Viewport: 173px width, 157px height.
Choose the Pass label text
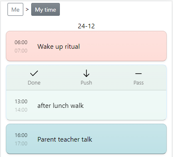point(138,83)
